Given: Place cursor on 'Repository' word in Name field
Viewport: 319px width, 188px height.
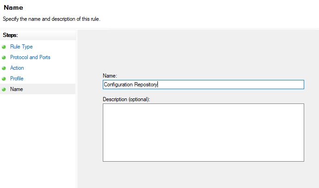Looking at the screenshot, I should (x=146, y=85).
